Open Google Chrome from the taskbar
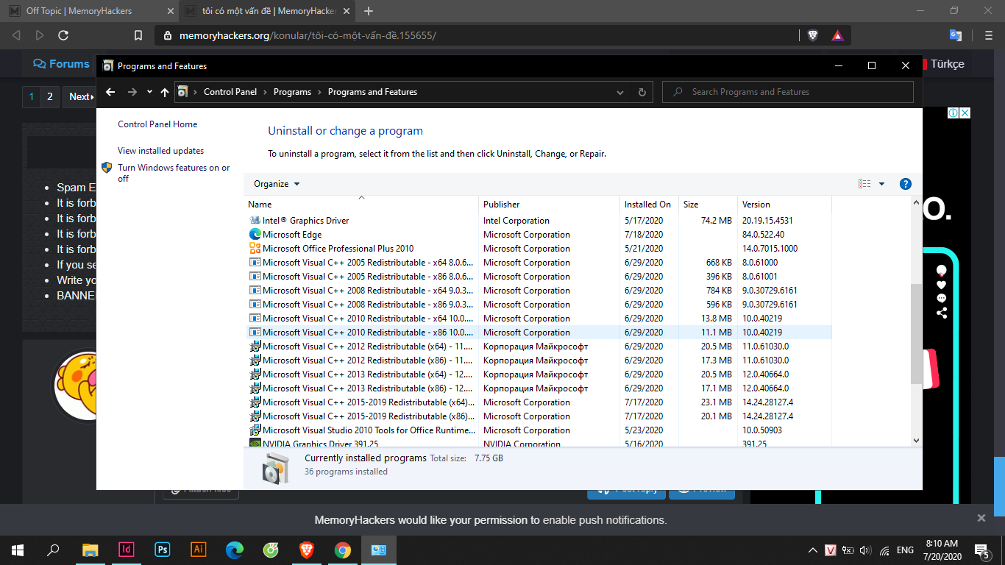Image resolution: width=1005 pixels, height=565 pixels. 343,550
